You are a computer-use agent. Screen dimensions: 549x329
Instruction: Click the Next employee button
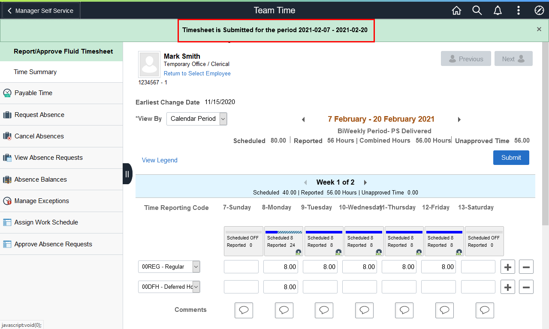click(x=513, y=59)
